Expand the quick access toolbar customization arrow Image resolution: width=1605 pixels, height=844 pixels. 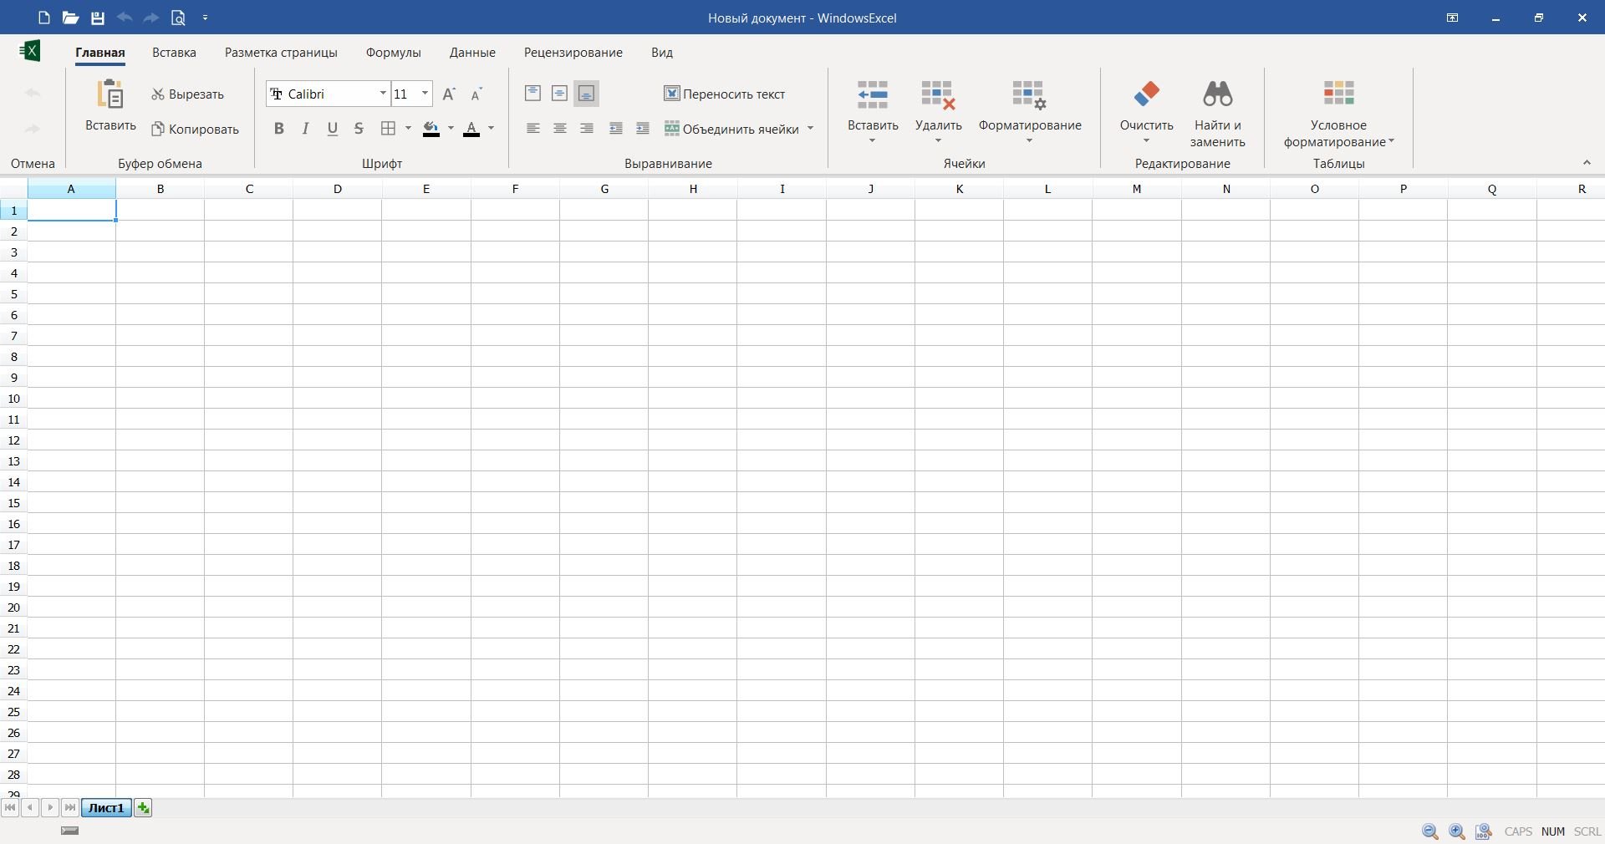tap(206, 18)
